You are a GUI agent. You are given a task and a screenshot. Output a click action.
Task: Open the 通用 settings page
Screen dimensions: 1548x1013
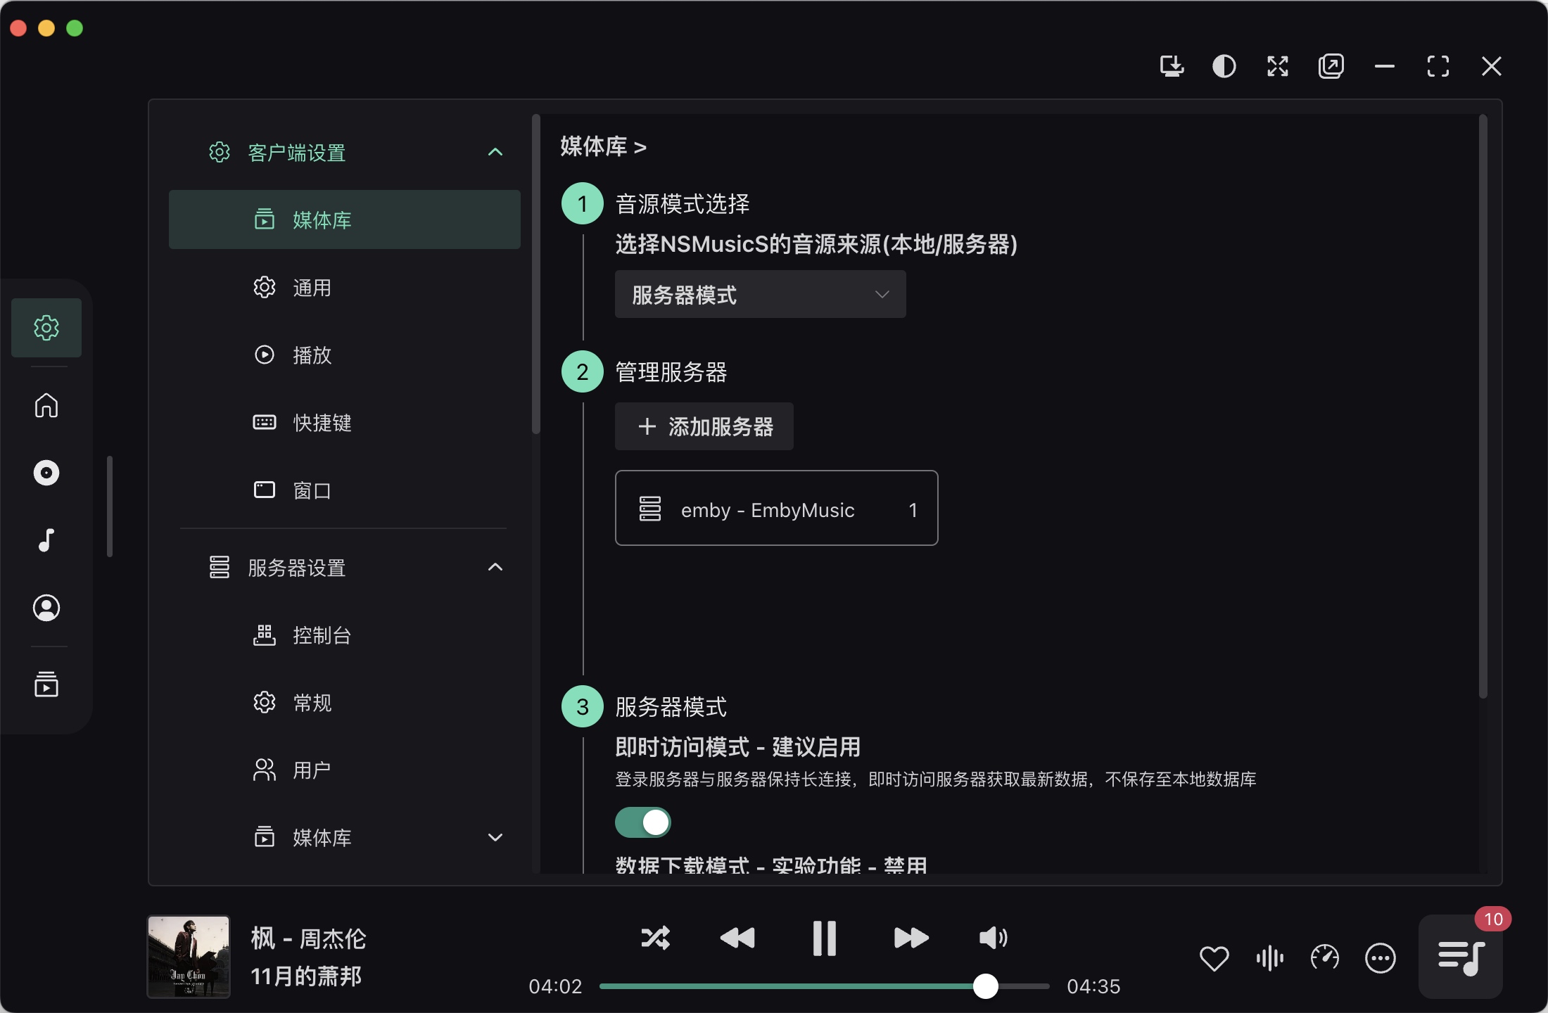pyautogui.click(x=345, y=287)
